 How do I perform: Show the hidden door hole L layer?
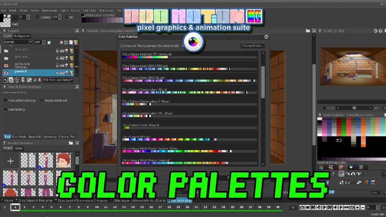click(6, 58)
